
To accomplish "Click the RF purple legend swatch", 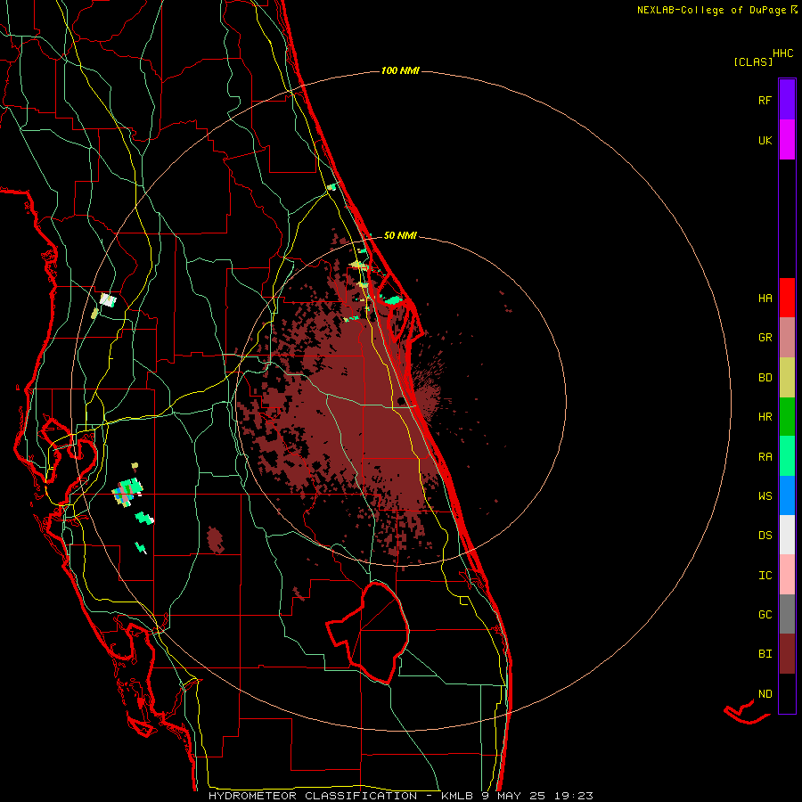I will coord(787,100).
